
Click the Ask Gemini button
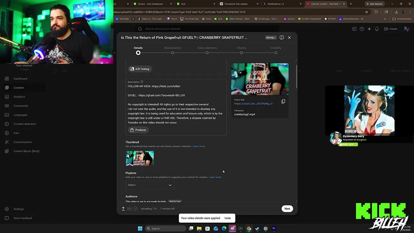(375, 4)
